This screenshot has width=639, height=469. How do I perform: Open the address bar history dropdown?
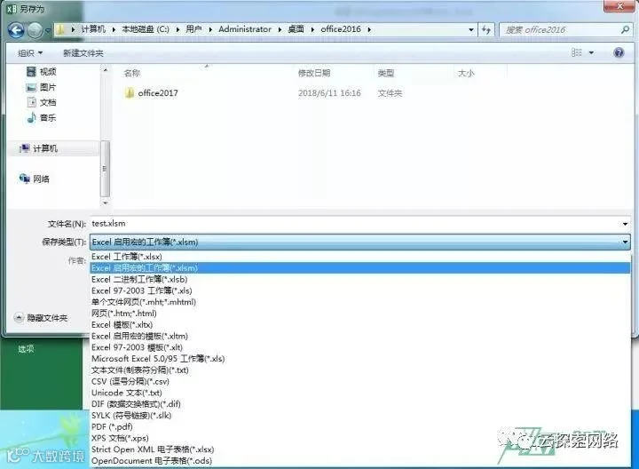pyautogui.click(x=471, y=30)
